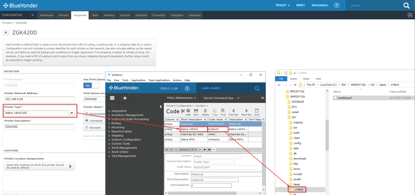Click the pin icon above the Solutions navigation tree

pyautogui.click(x=160, y=107)
